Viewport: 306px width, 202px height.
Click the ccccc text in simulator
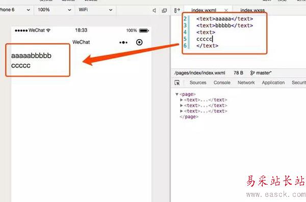point(21,66)
